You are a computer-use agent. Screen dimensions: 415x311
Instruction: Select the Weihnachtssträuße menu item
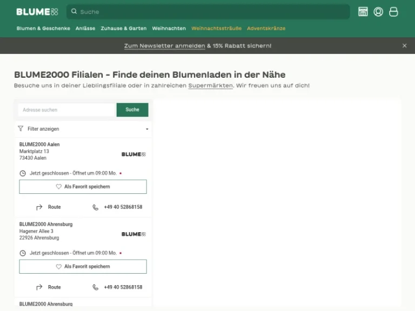click(216, 29)
